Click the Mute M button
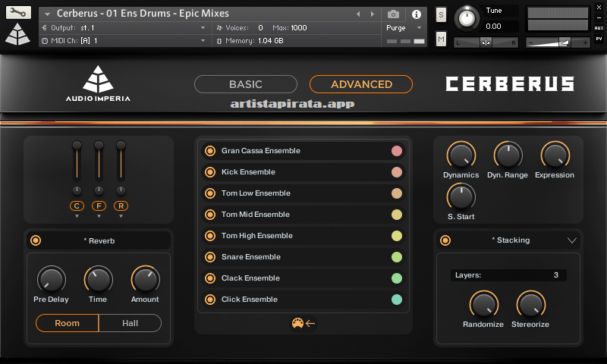607x364 pixels. point(441,39)
